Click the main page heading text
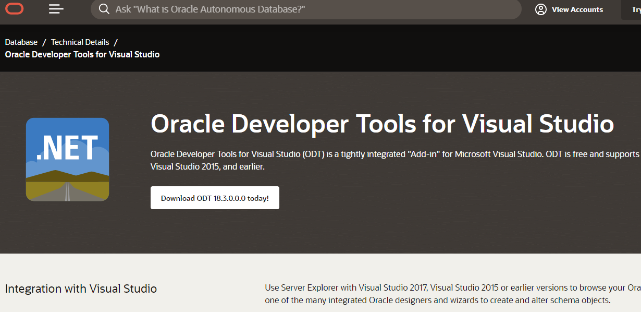 click(x=382, y=124)
